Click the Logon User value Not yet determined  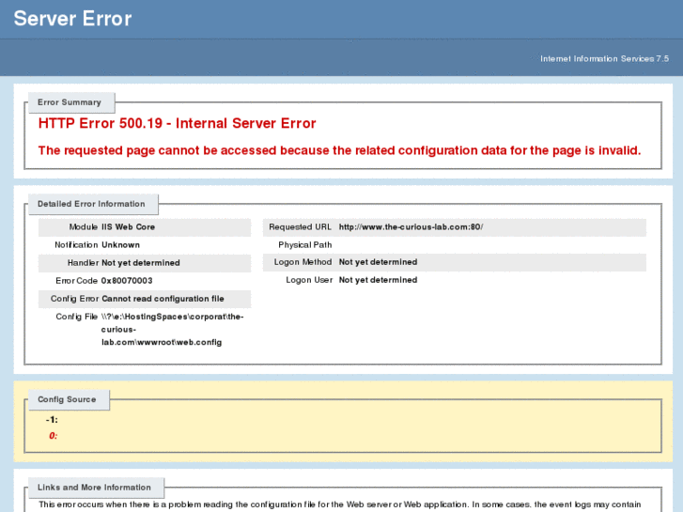[378, 280]
